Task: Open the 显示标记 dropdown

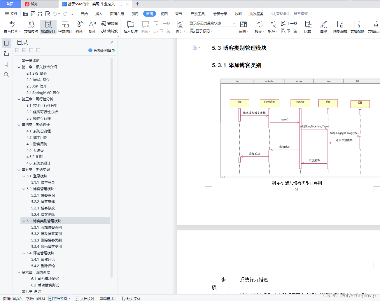Action: click(x=201, y=31)
